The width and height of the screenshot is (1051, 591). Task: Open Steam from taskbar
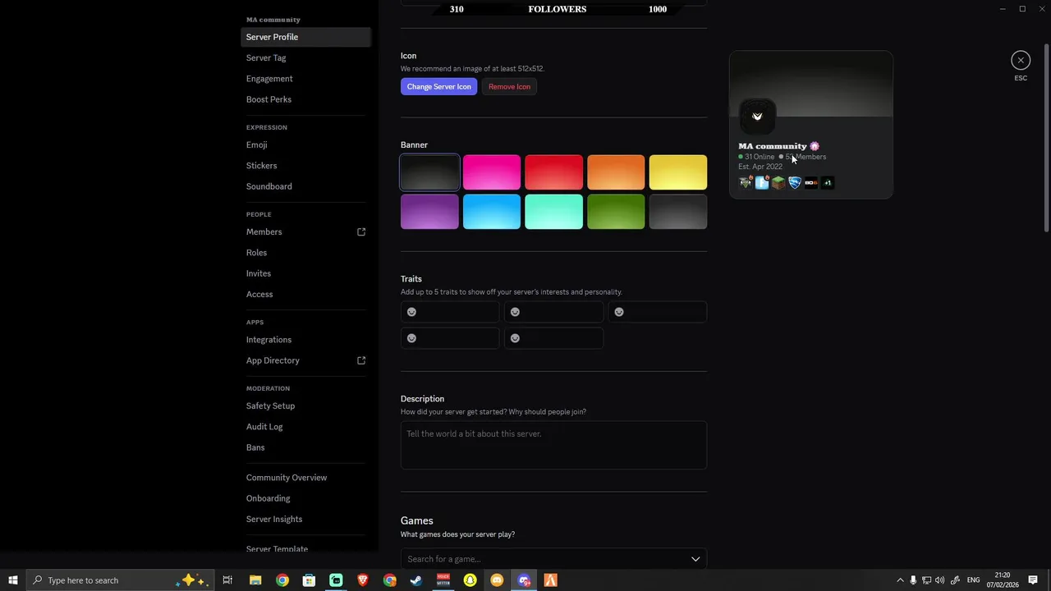(x=416, y=580)
